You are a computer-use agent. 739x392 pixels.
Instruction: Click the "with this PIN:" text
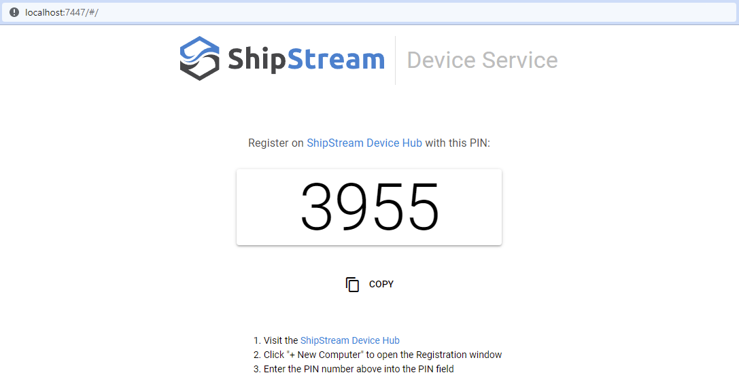coord(458,143)
